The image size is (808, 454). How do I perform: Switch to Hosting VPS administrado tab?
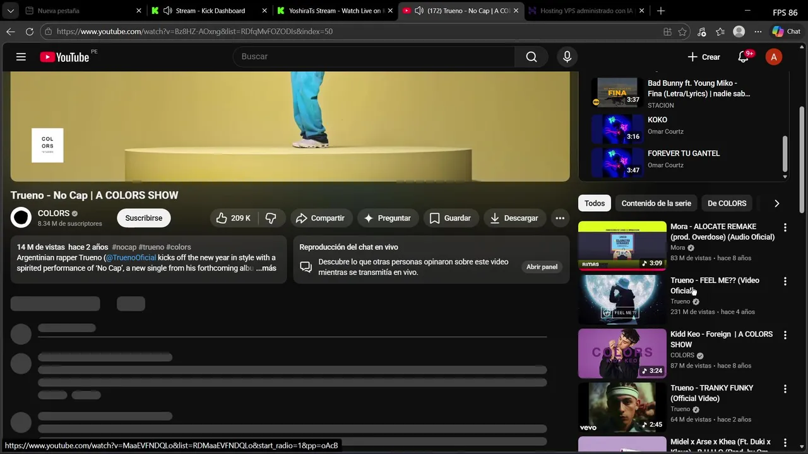586,11
